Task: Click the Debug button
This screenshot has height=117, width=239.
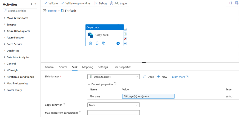Action: coord(101,3)
